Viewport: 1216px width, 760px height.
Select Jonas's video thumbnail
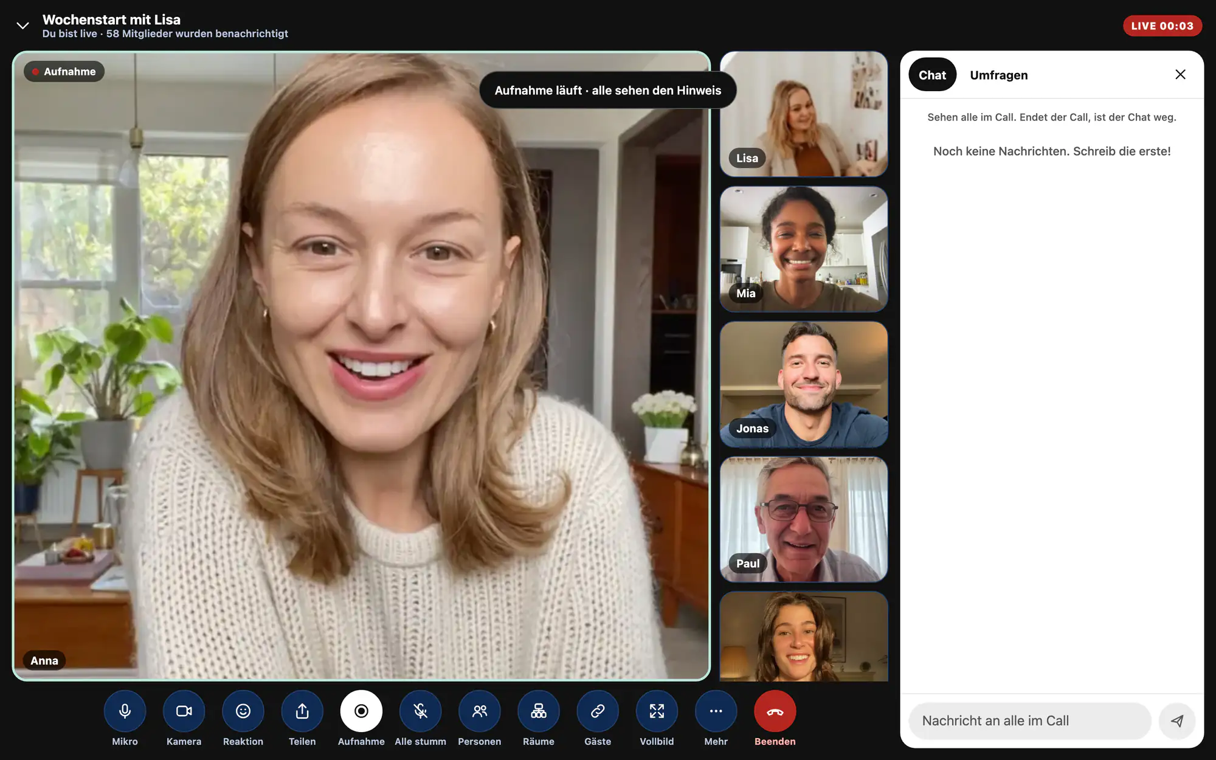tap(804, 384)
